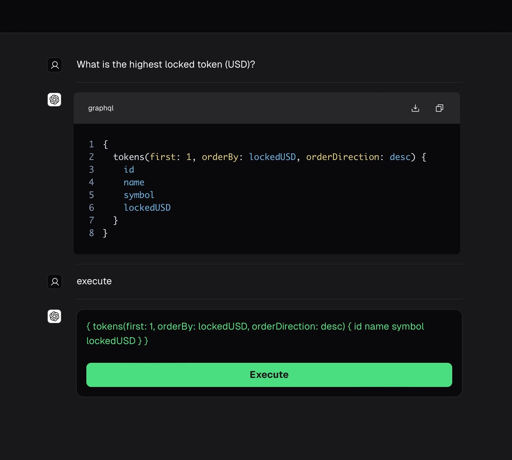Click the "execute" user message text
The width and height of the screenshot is (512, 460).
94,281
